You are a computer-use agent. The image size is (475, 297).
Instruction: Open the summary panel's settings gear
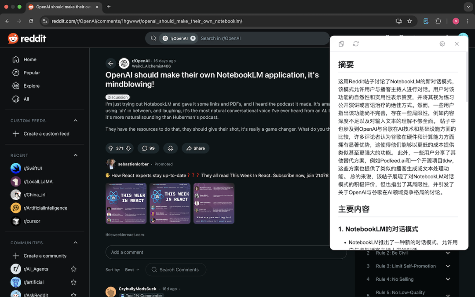tap(442, 44)
